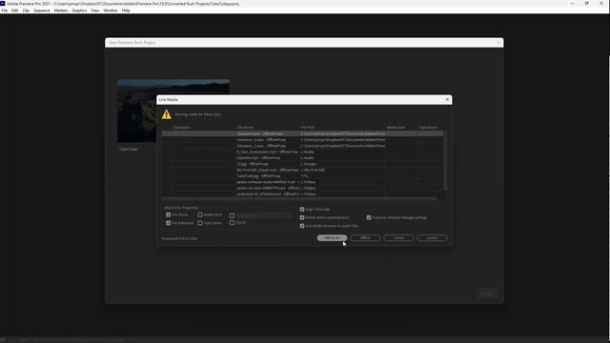
Task: Click the Clip Name column header
Action: 181,127
